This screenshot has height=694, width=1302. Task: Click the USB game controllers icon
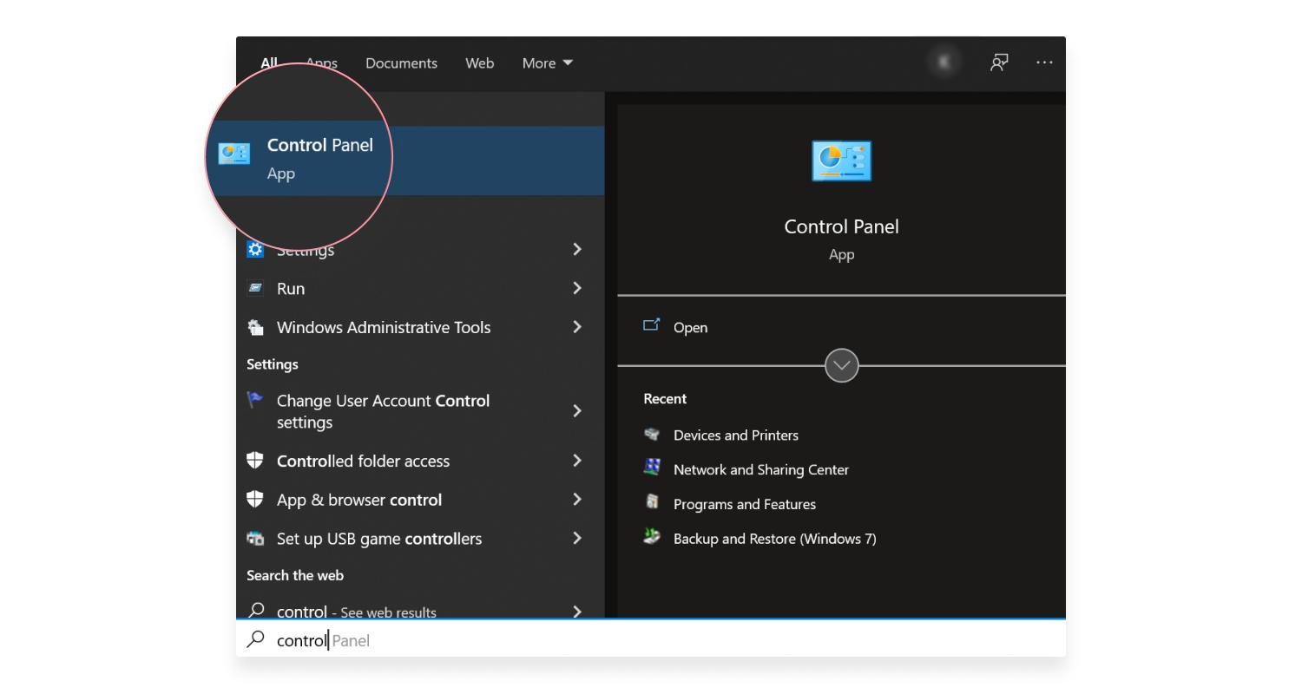255,538
